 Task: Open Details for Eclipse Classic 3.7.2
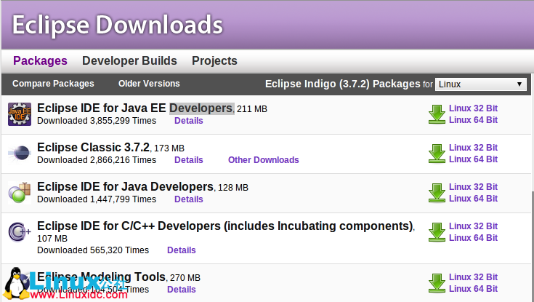pos(189,159)
